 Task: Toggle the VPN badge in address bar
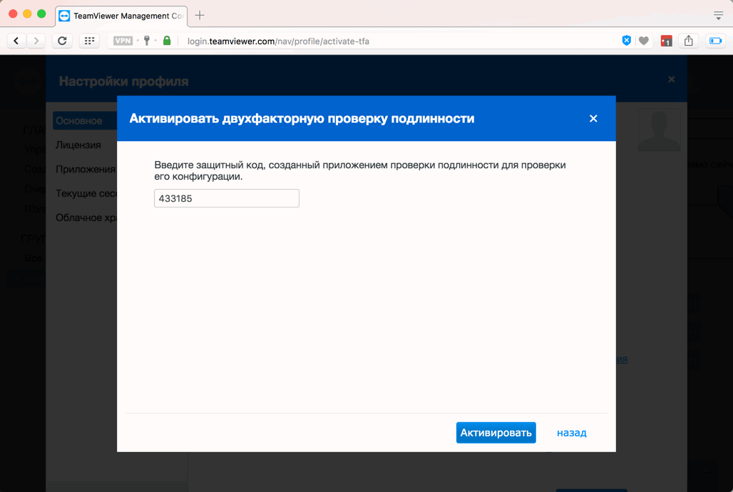pos(123,41)
